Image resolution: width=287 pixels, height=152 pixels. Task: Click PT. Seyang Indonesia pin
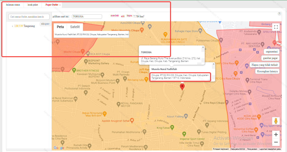coord(207,125)
